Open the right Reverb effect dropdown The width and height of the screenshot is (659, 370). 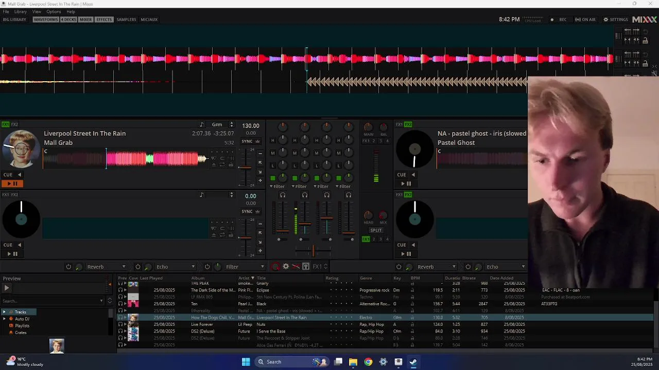click(x=436, y=267)
